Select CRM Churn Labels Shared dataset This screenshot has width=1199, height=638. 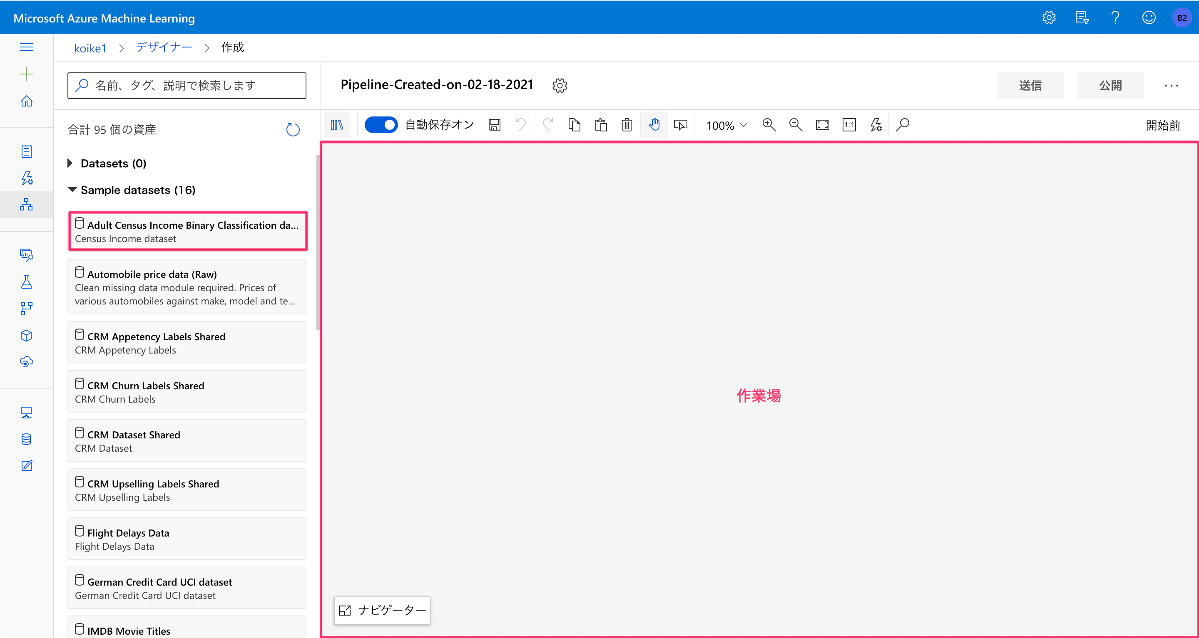point(187,391)
